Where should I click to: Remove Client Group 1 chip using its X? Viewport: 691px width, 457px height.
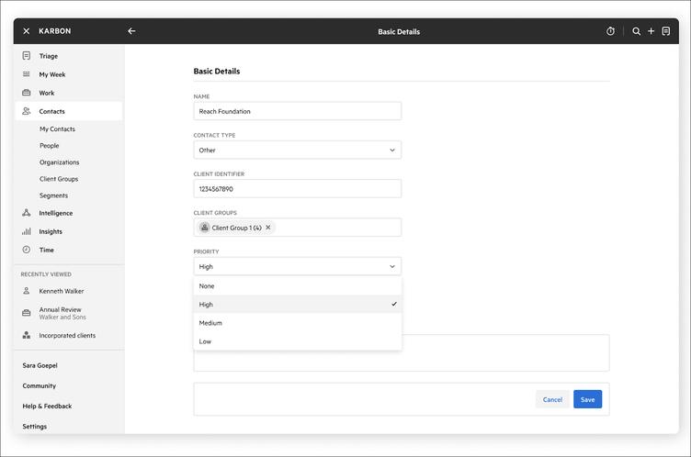coord(268,228)
